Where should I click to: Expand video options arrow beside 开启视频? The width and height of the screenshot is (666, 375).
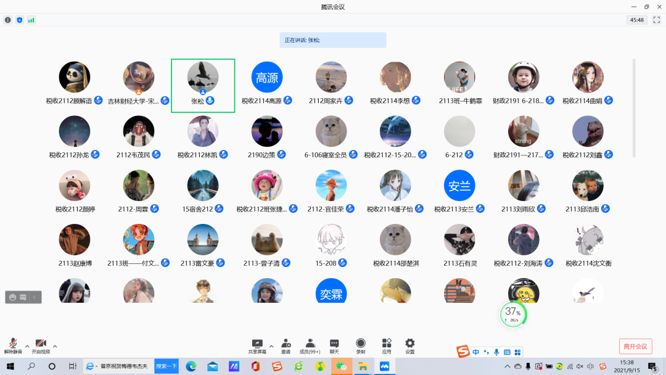[55, 346]
